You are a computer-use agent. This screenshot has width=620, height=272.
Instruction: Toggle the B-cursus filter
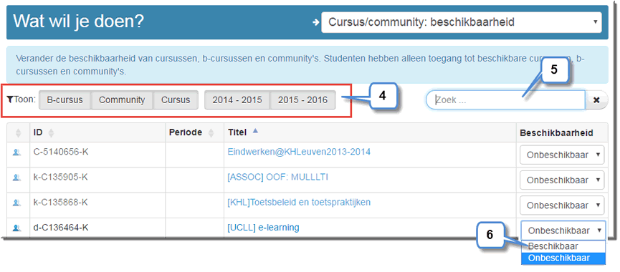[x=65, y=100]
